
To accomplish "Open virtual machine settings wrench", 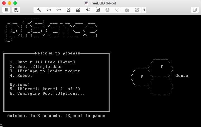I will (x=39, y=10).
